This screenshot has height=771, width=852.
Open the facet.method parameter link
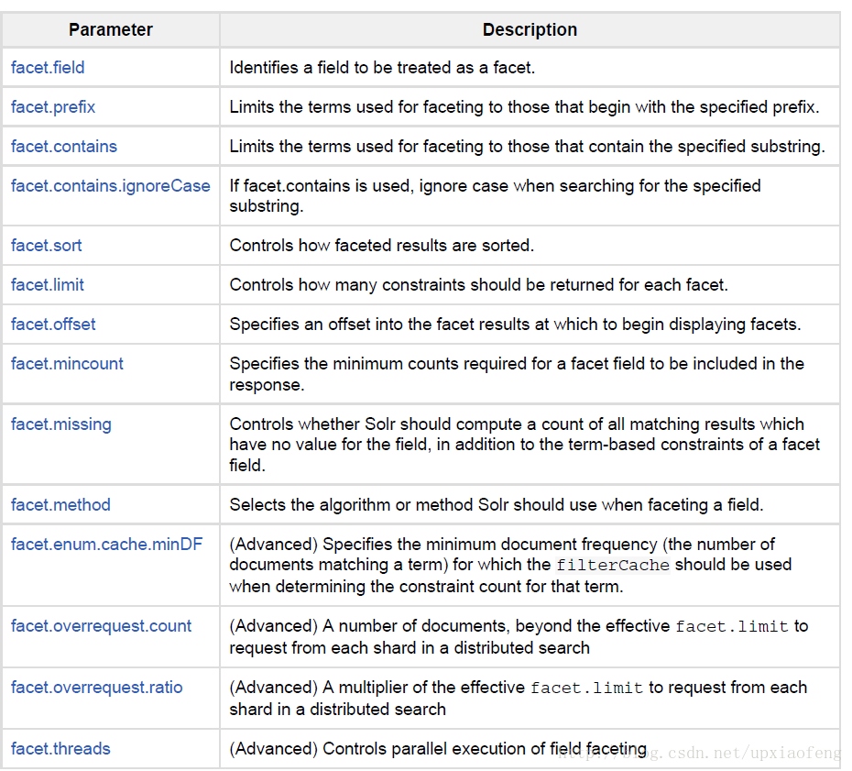tap(60, 504)
